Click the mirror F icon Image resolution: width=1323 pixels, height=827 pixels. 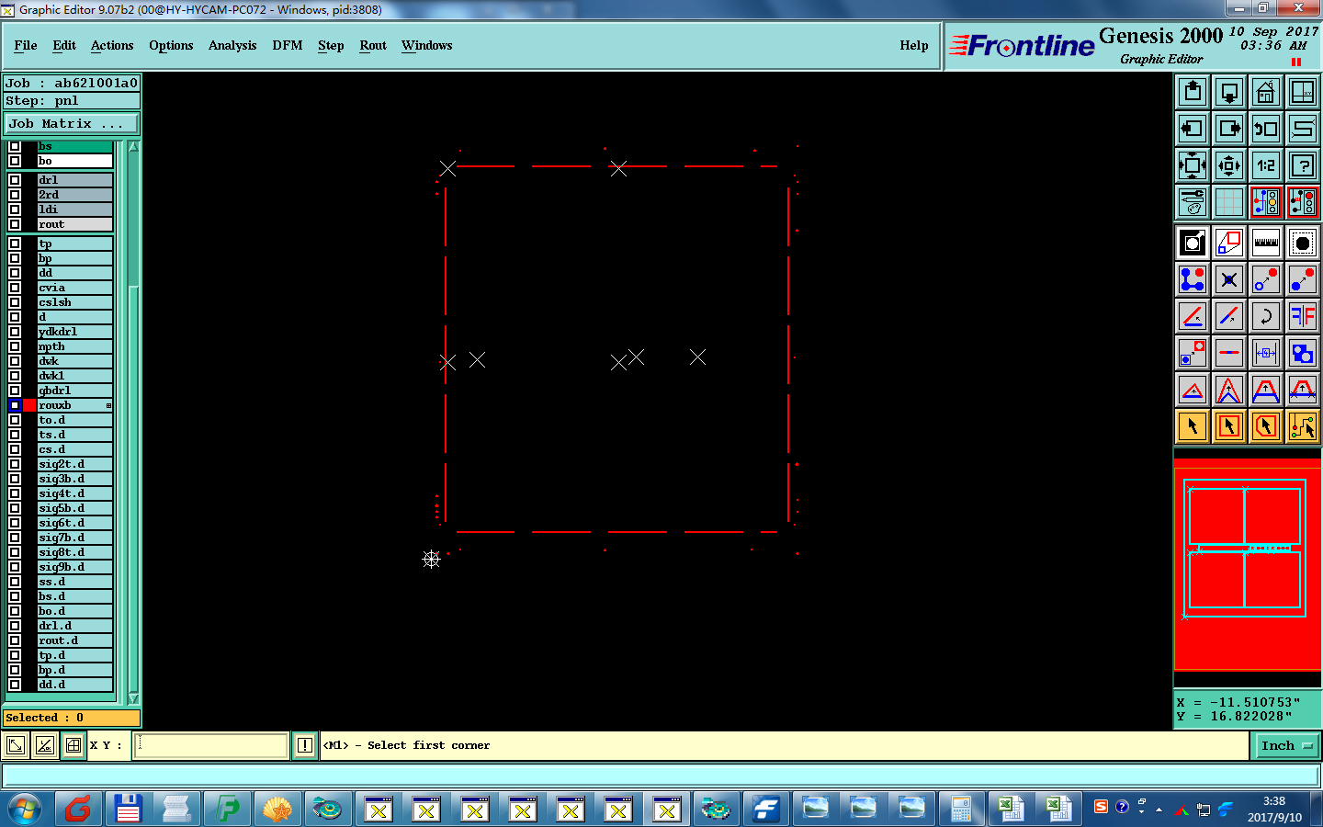[1303, 316]
